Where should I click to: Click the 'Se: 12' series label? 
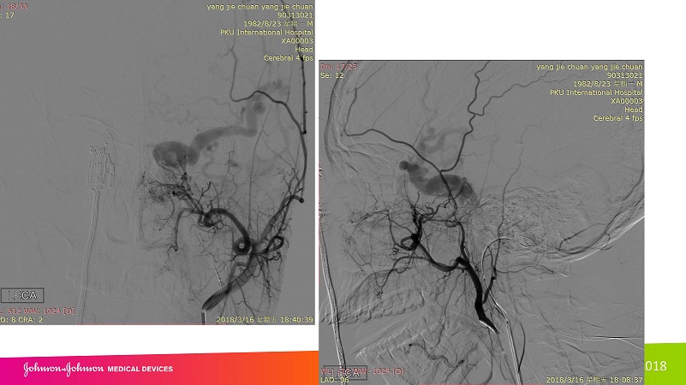[331, 75]
